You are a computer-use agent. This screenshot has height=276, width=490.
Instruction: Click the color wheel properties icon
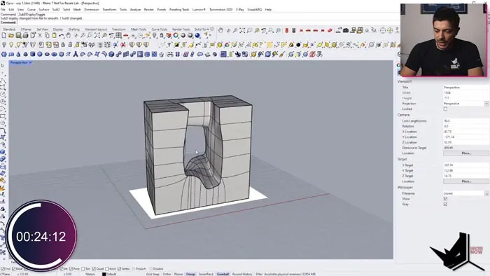click(x=176, y=35)
